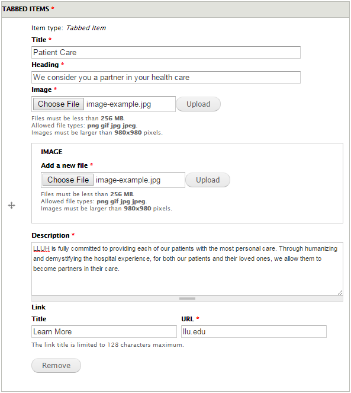Click Choose File under Add a new file
This screenshot has height=393, width=351.
pyautogui.click(x=68, y=180)
